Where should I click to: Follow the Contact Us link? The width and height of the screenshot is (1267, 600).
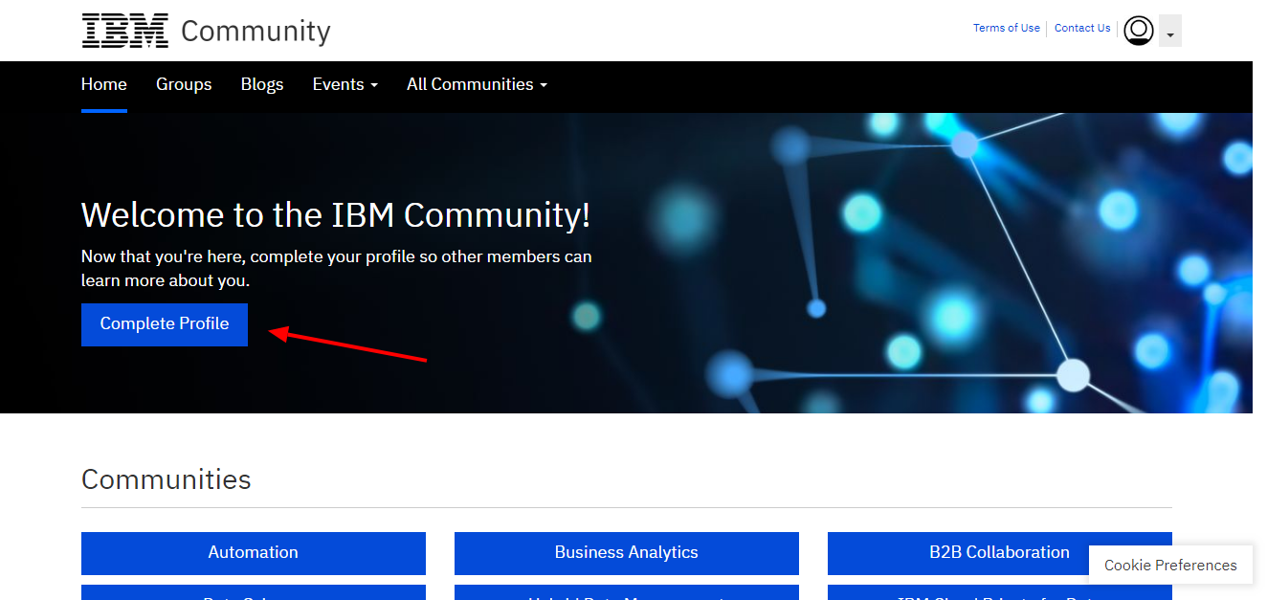pyautogui.click(x=1082, y=28)
